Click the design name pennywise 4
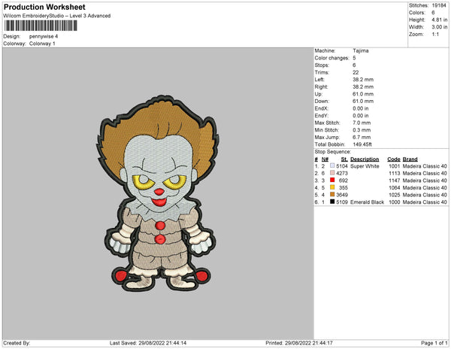The height and width of the screenshot is (349, 451). (x=44, y=37)
